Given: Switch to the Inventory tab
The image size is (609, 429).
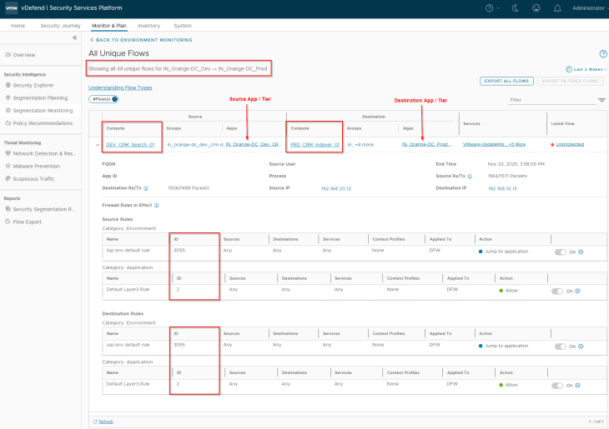Looking at the screenshot, I should (x=148, y=26).
